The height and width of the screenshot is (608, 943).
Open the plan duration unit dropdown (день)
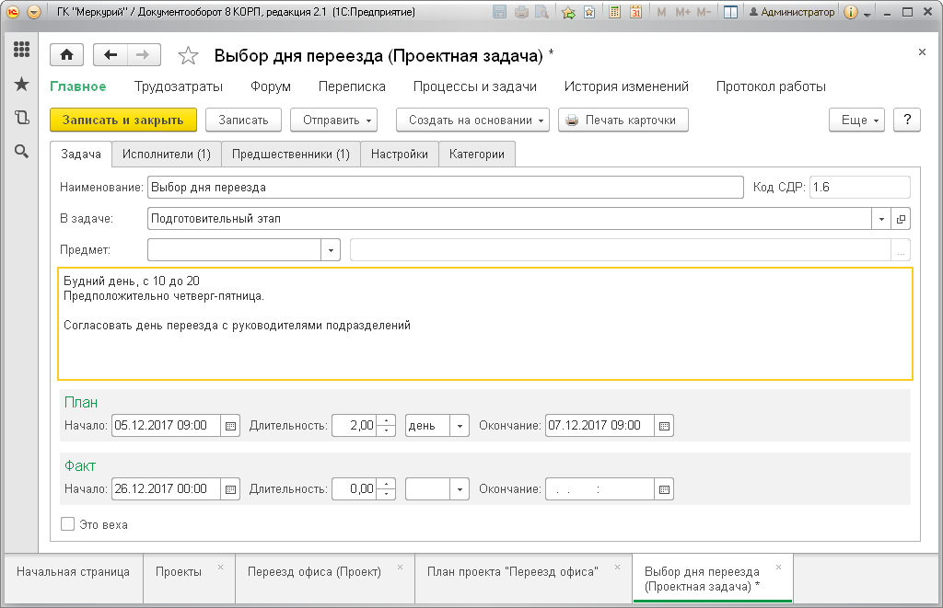click(x=460, y=426)
